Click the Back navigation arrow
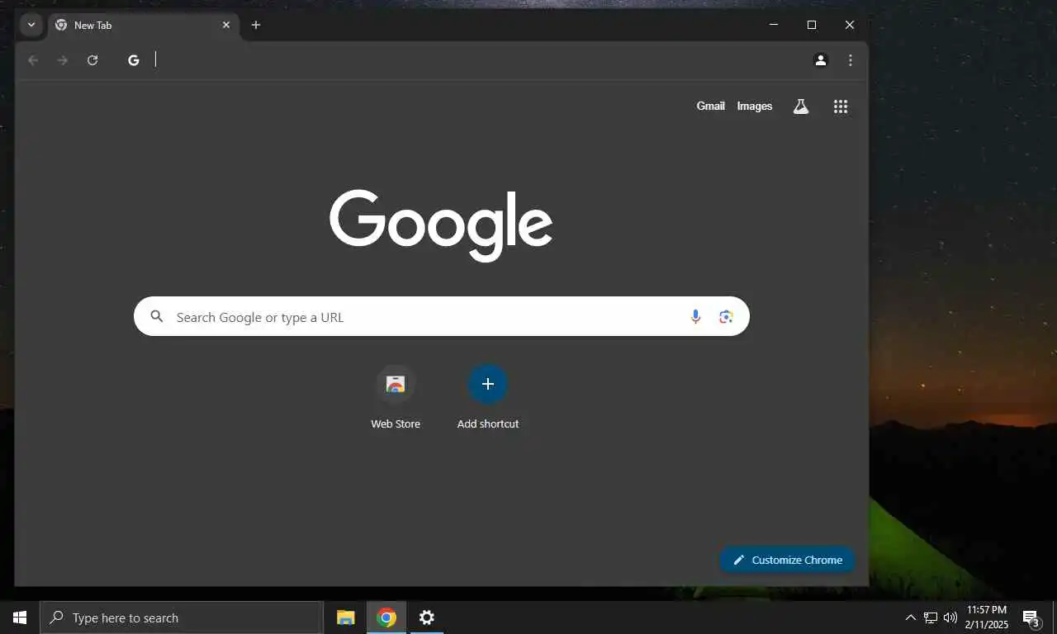 (x=33, y=60)
